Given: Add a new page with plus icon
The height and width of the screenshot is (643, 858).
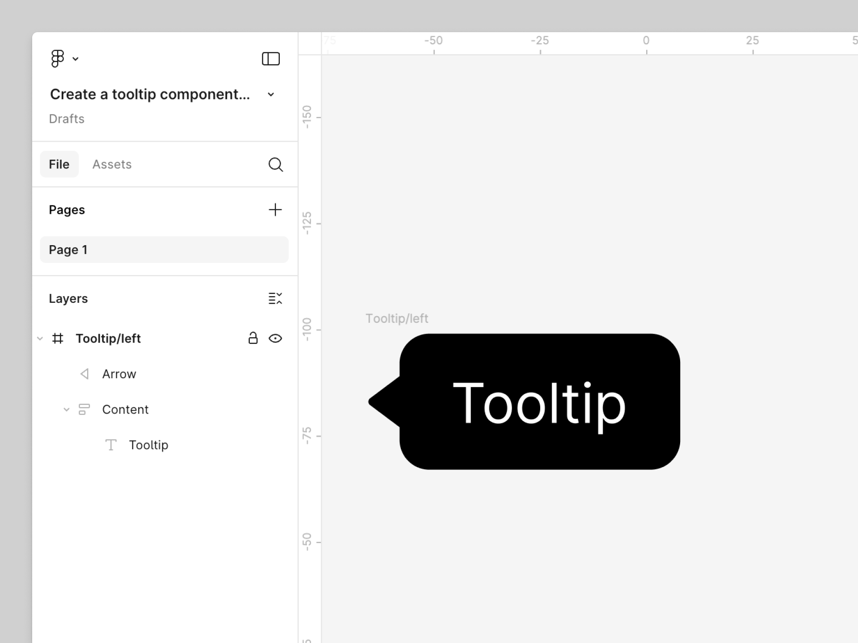Looking at the screenshot, I should tap(275, 209).
